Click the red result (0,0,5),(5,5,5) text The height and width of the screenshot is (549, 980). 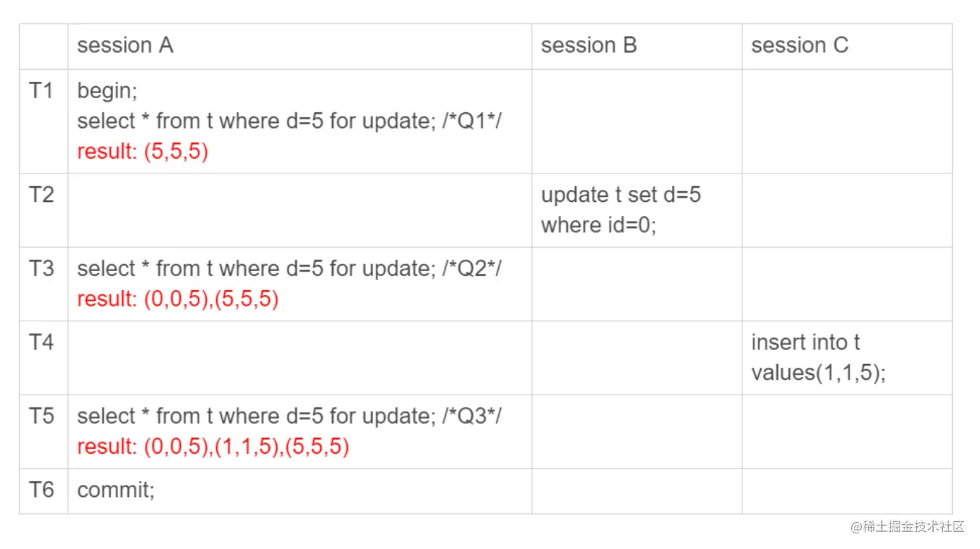pyautogui.click(x=178, y=299)
